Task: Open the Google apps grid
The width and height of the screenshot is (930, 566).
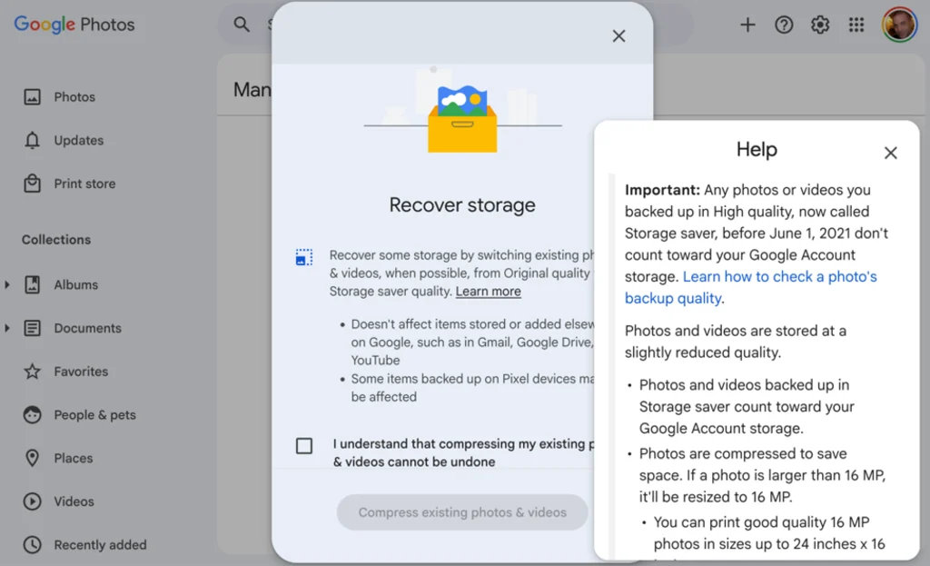Action: coord(856,25)
